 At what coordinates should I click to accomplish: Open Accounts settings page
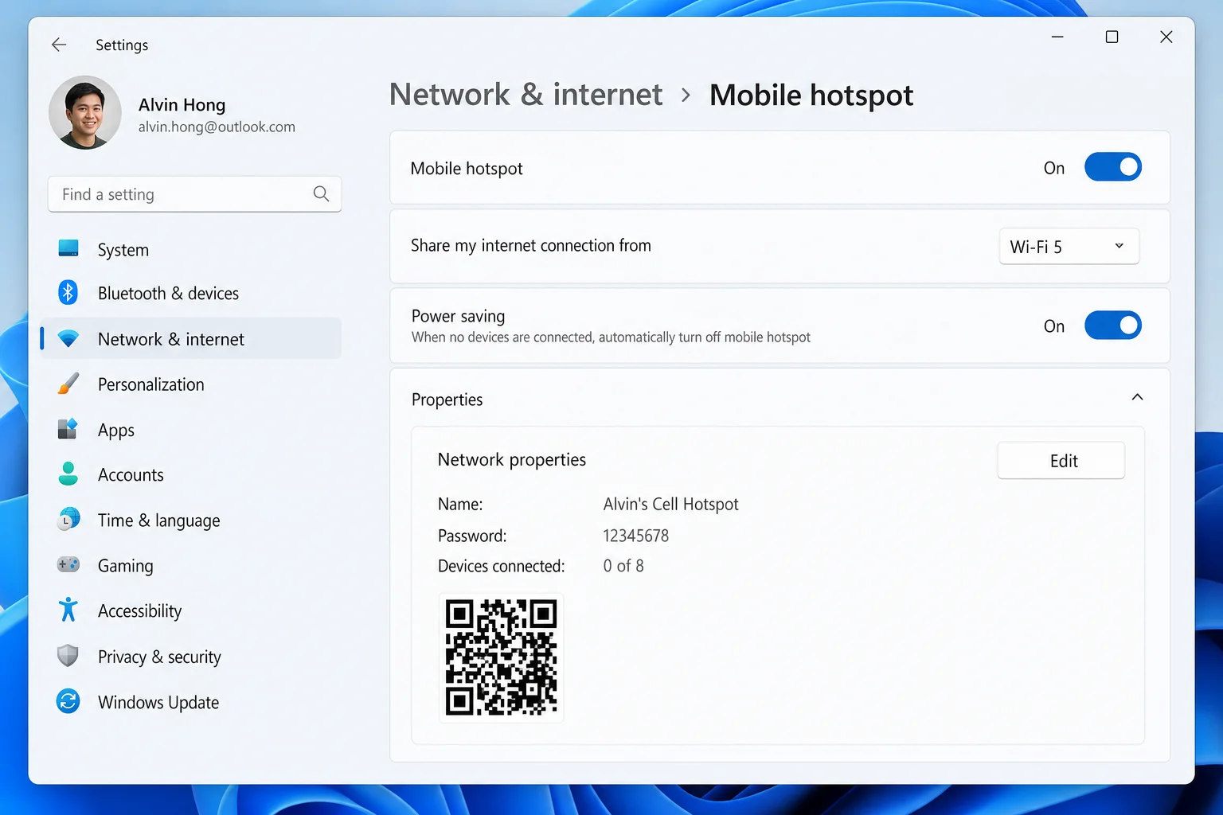click(x=191, y=474)
